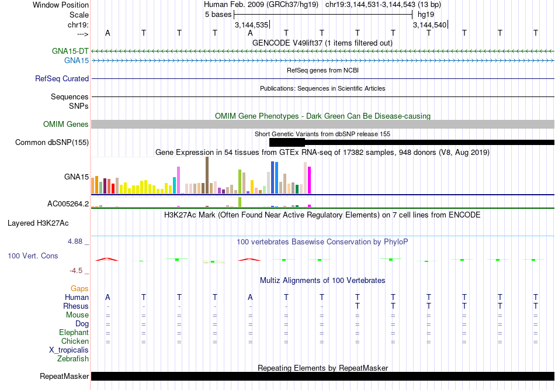Click '100 vertebrates Basewise Conservation by PhyloP' title
Screen dimensions: 555x390
point(322,241)
